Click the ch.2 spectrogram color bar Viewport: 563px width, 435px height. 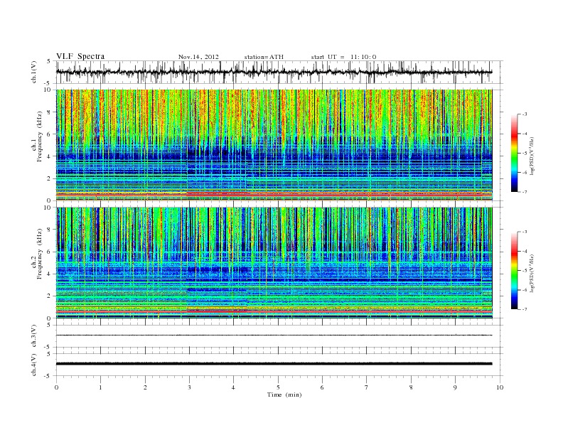tap(514, 271)
